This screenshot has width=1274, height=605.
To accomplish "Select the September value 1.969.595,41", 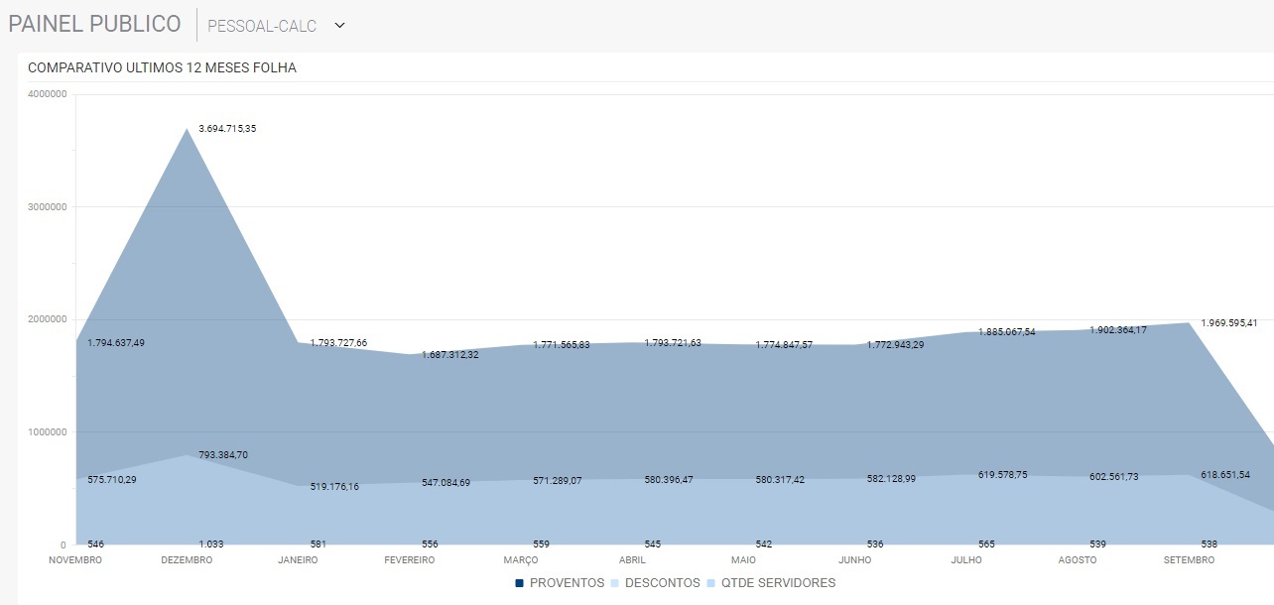I will coord(1228,323).
